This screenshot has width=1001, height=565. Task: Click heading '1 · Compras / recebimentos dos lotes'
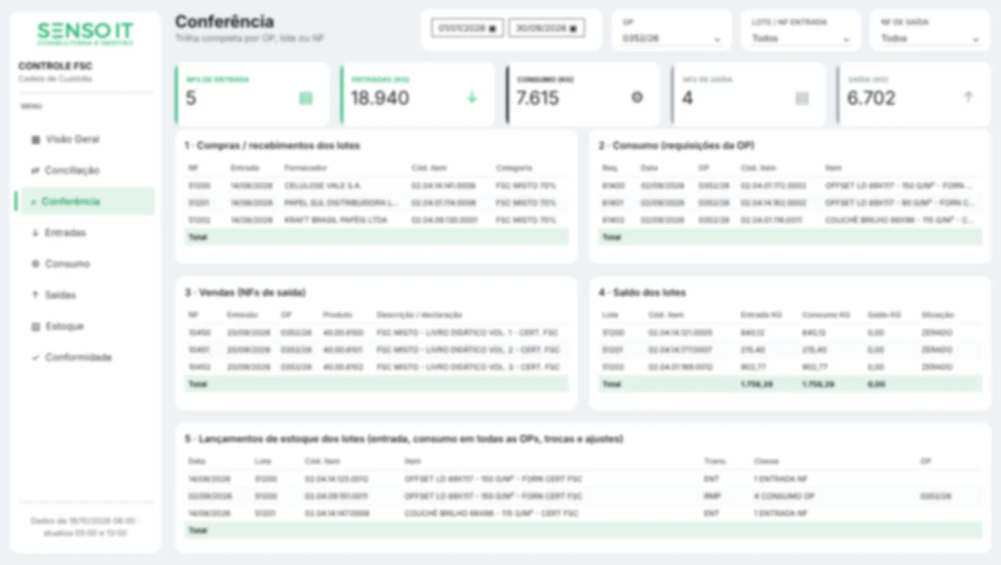point(273,146)
